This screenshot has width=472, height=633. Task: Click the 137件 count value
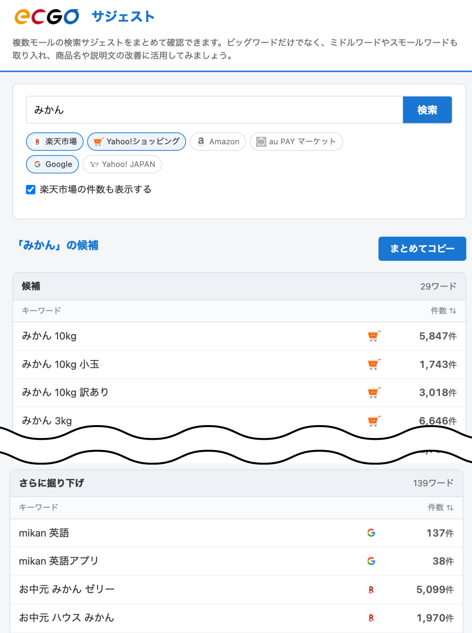pos(440,533)
